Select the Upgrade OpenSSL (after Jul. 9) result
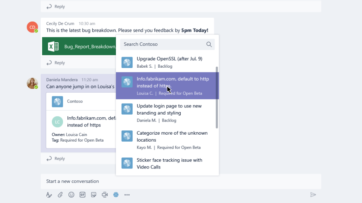 167,62
